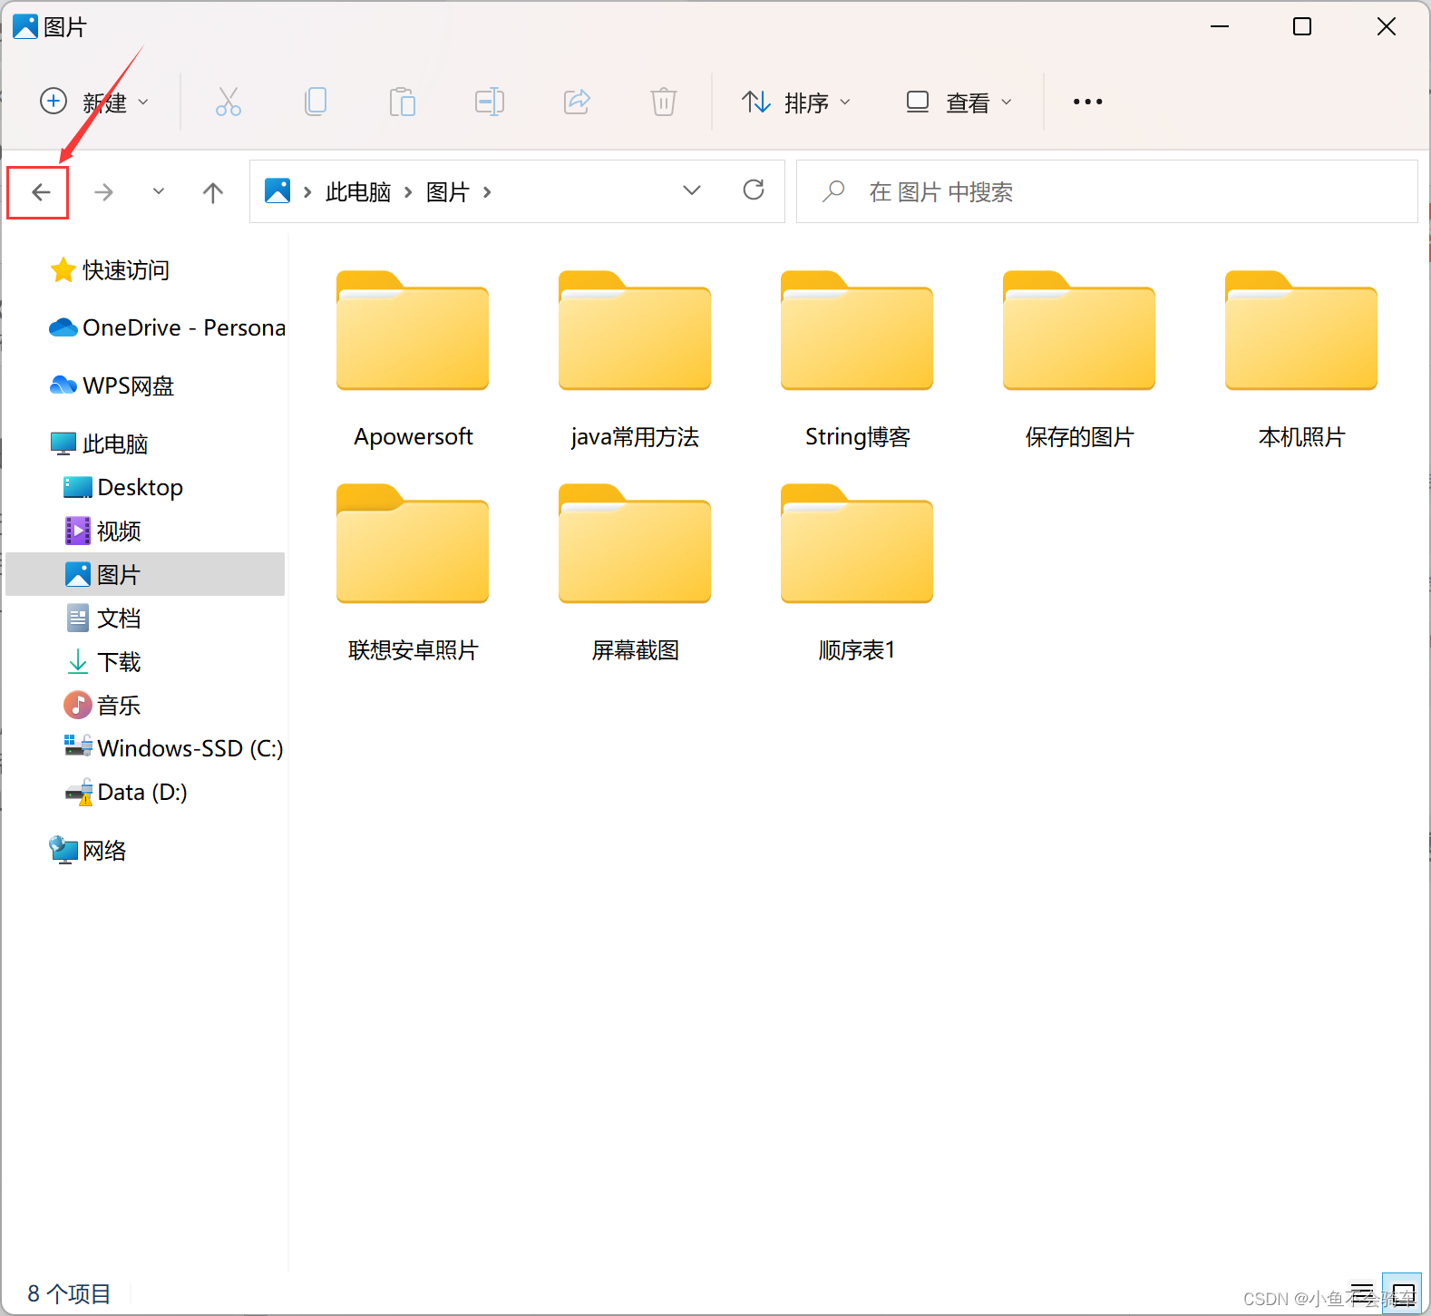
Task: Click the Copy icon in toolbar
Action: 316,102
